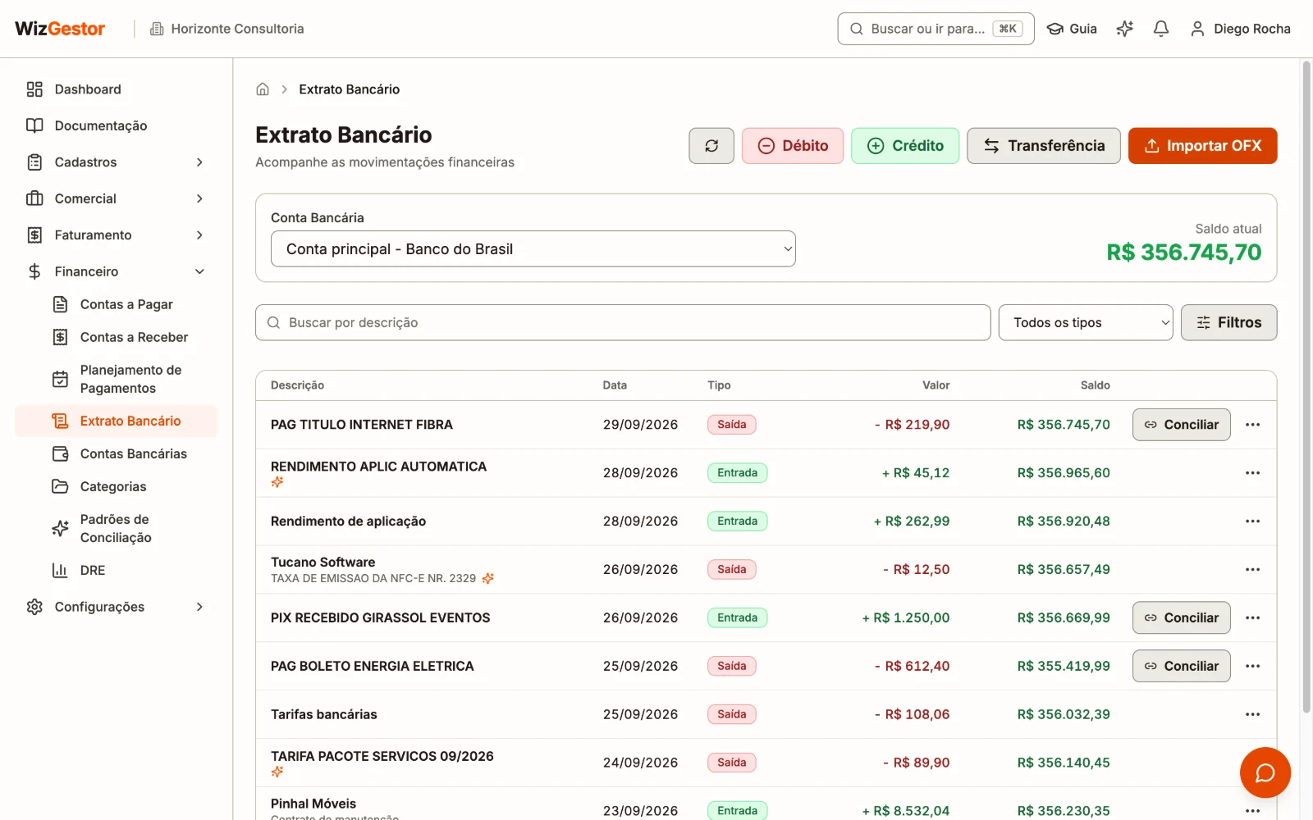The width and height of the screenshot is (1313, 820).
Task: Click sparkle icon under RENDIMENTO APLIC AUTOMATICA
Action: click(x=277, y=482)
